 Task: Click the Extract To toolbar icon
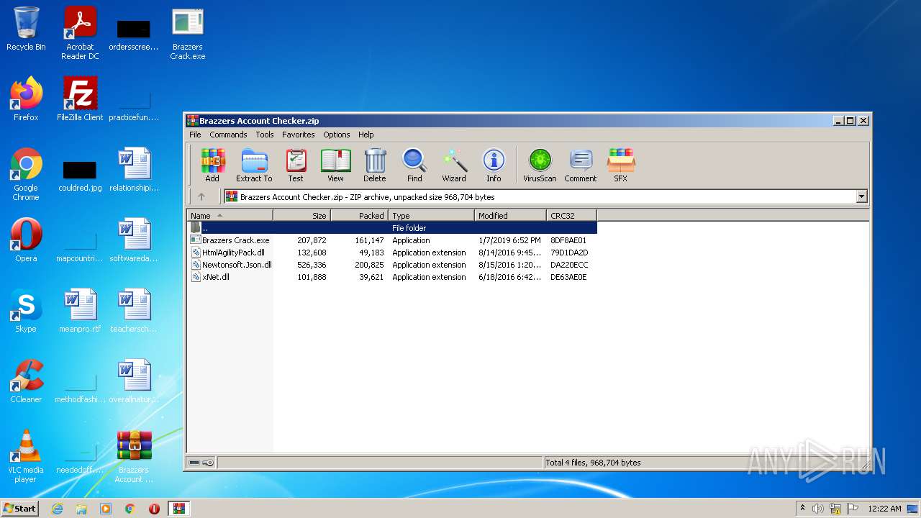click(x=254, y=165)
